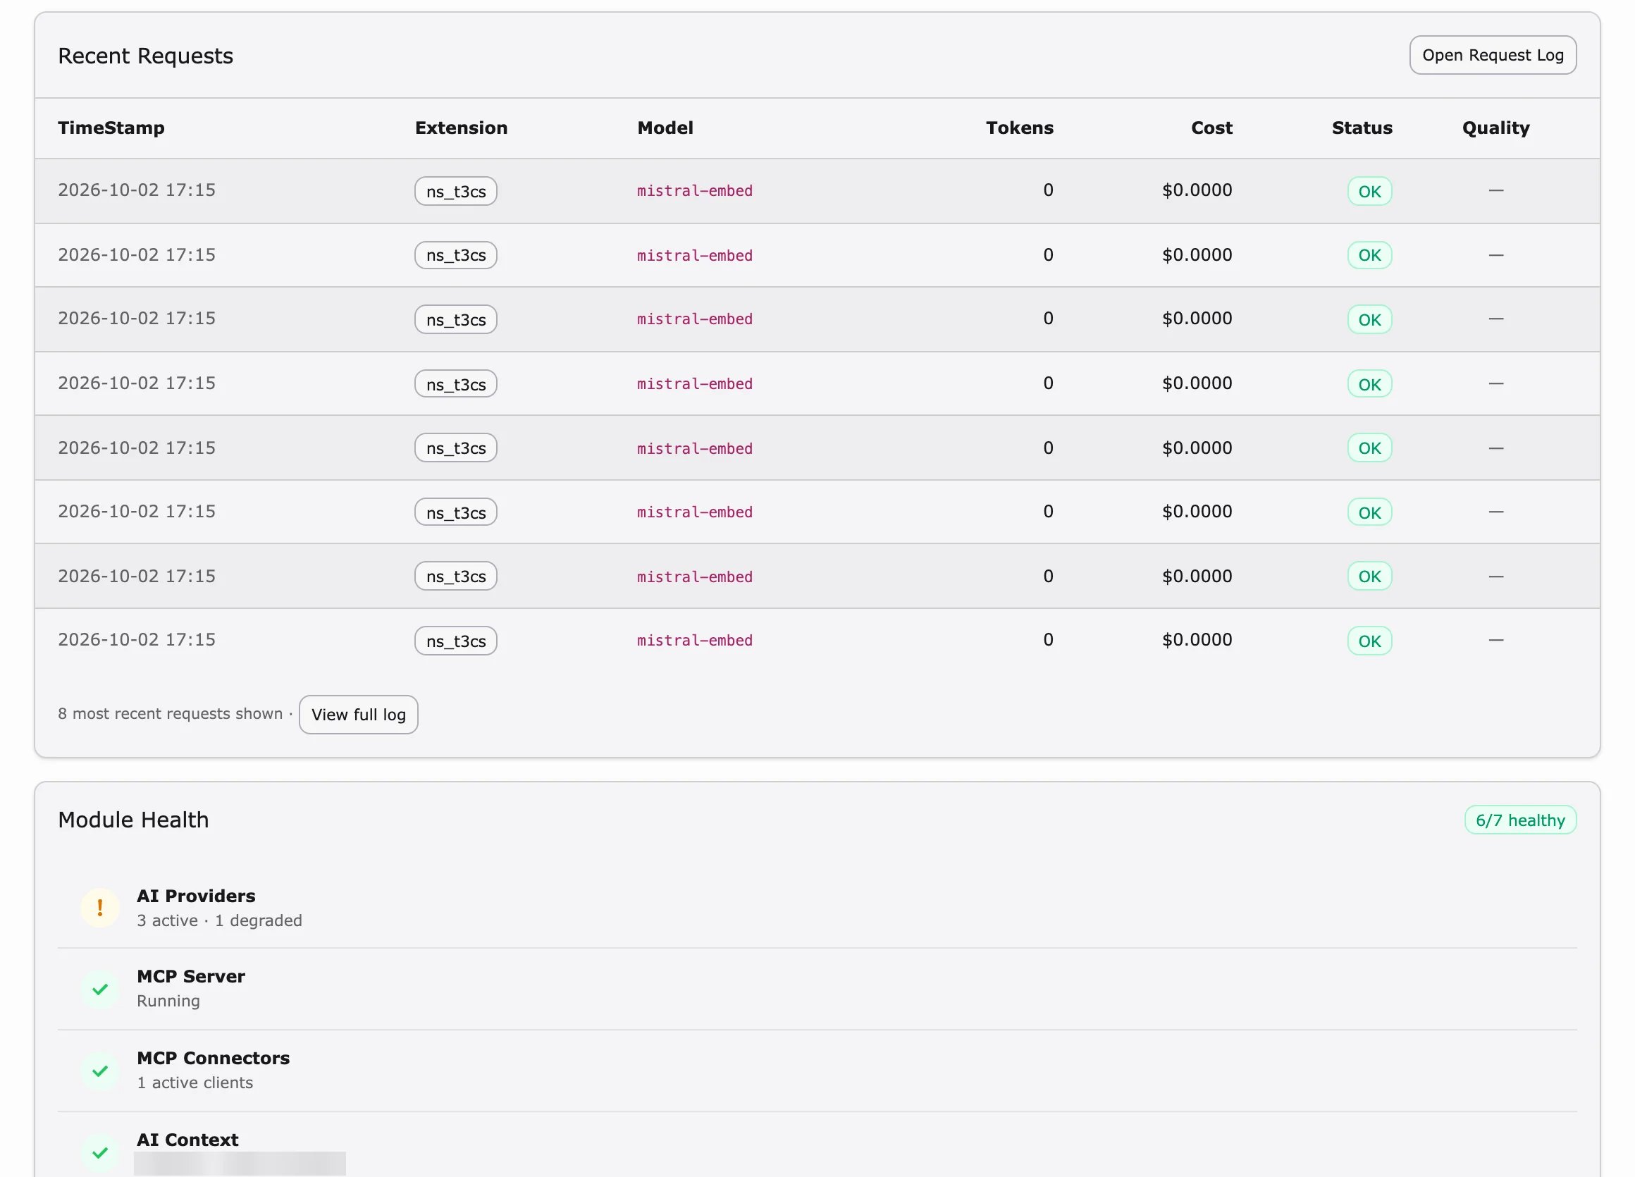Viewport: 1635px width, 1177px height.
Task: Click the 6/7 healthy badge
Action: click(x=1520, y=820)
